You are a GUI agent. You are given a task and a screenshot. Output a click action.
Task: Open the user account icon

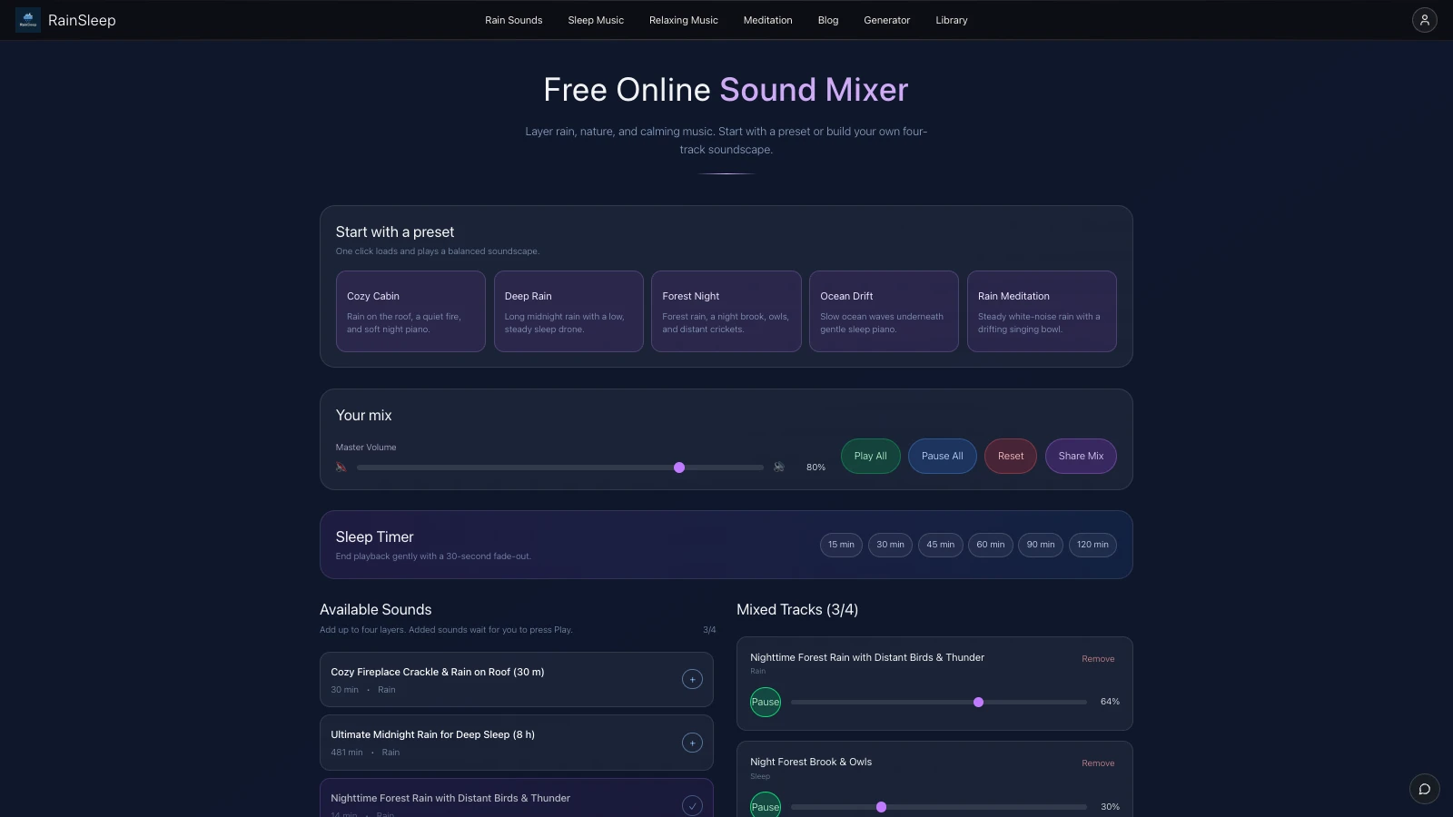click(x=1425, y=20)
